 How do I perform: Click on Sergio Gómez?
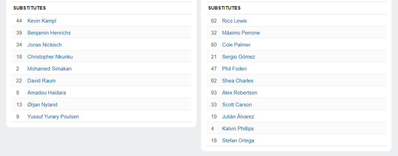click(238, 57)
